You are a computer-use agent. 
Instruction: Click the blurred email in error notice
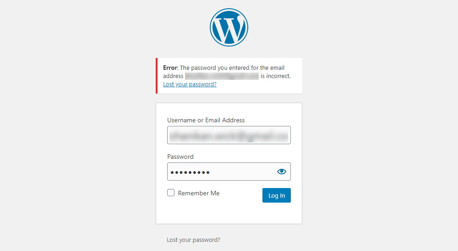coord(222,76)
